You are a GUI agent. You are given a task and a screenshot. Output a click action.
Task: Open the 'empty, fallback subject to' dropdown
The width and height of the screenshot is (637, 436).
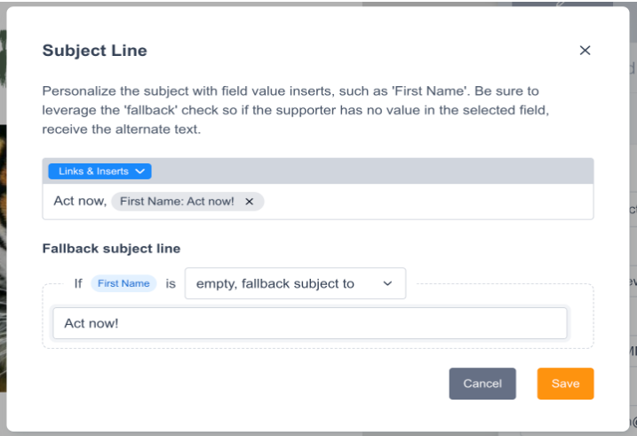[284, 283]
